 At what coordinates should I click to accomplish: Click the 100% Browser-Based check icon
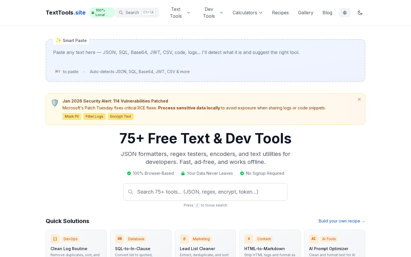(129, 173)
